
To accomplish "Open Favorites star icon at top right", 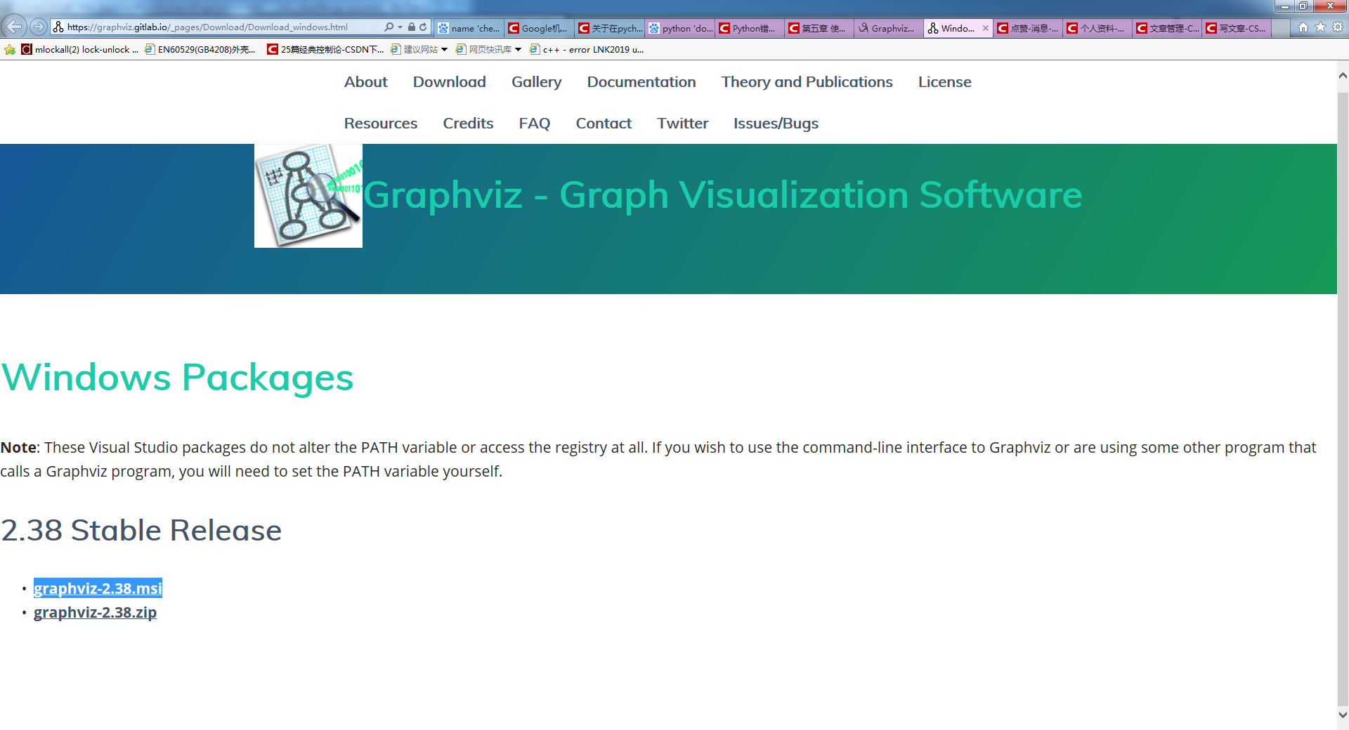I will [x=1320, y=27].
